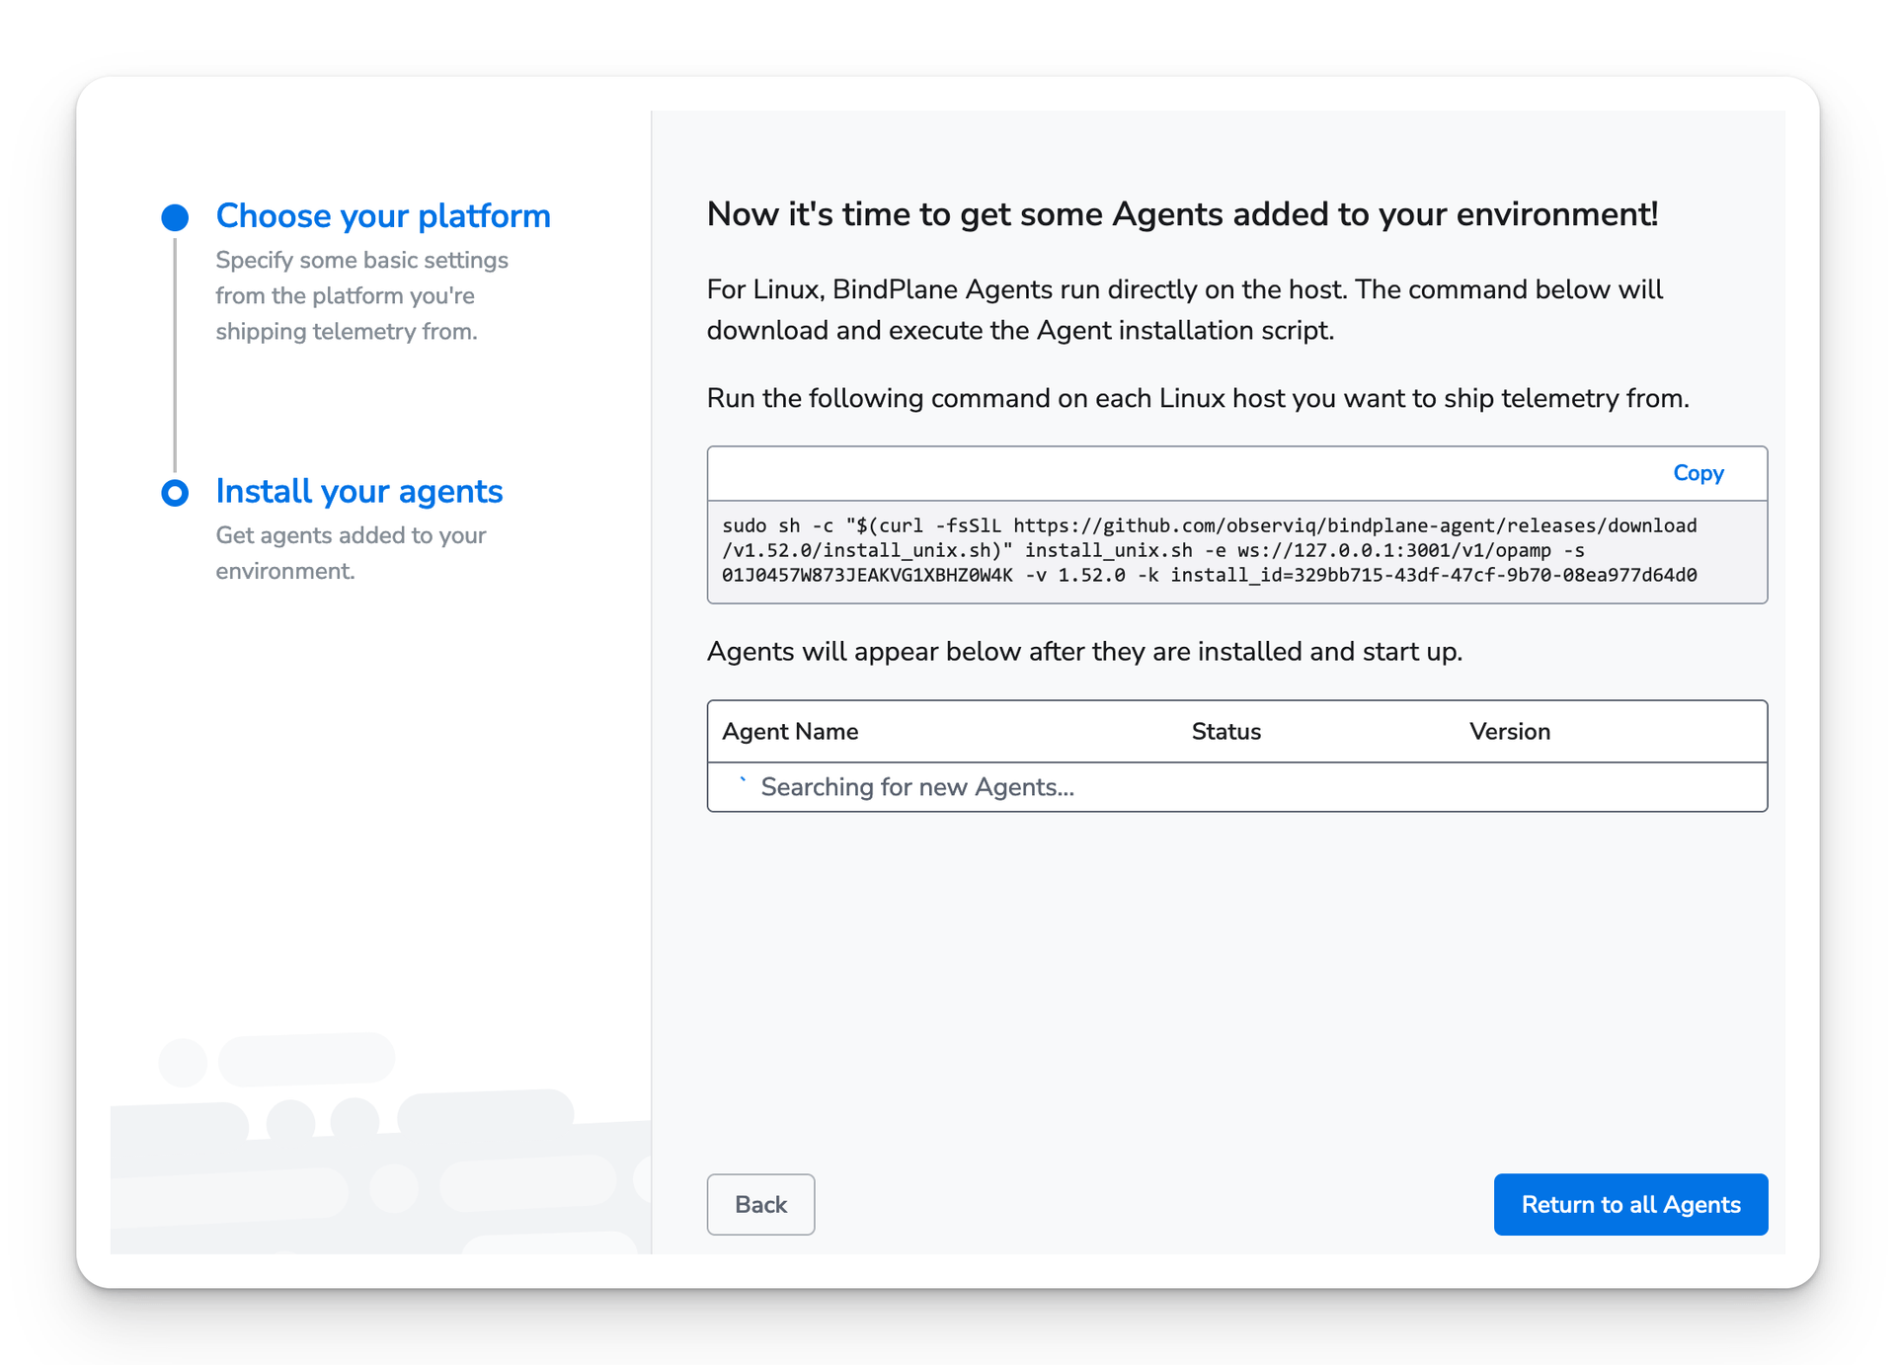1896x1365 pixels.
Task: Click the Version column header
Action: (1509, 730)
